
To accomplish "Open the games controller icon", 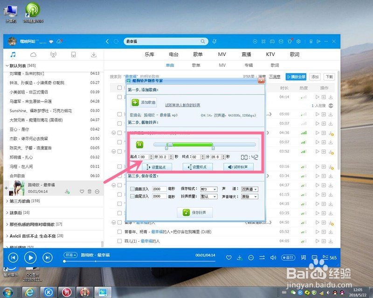I will (x=272, y=41).
